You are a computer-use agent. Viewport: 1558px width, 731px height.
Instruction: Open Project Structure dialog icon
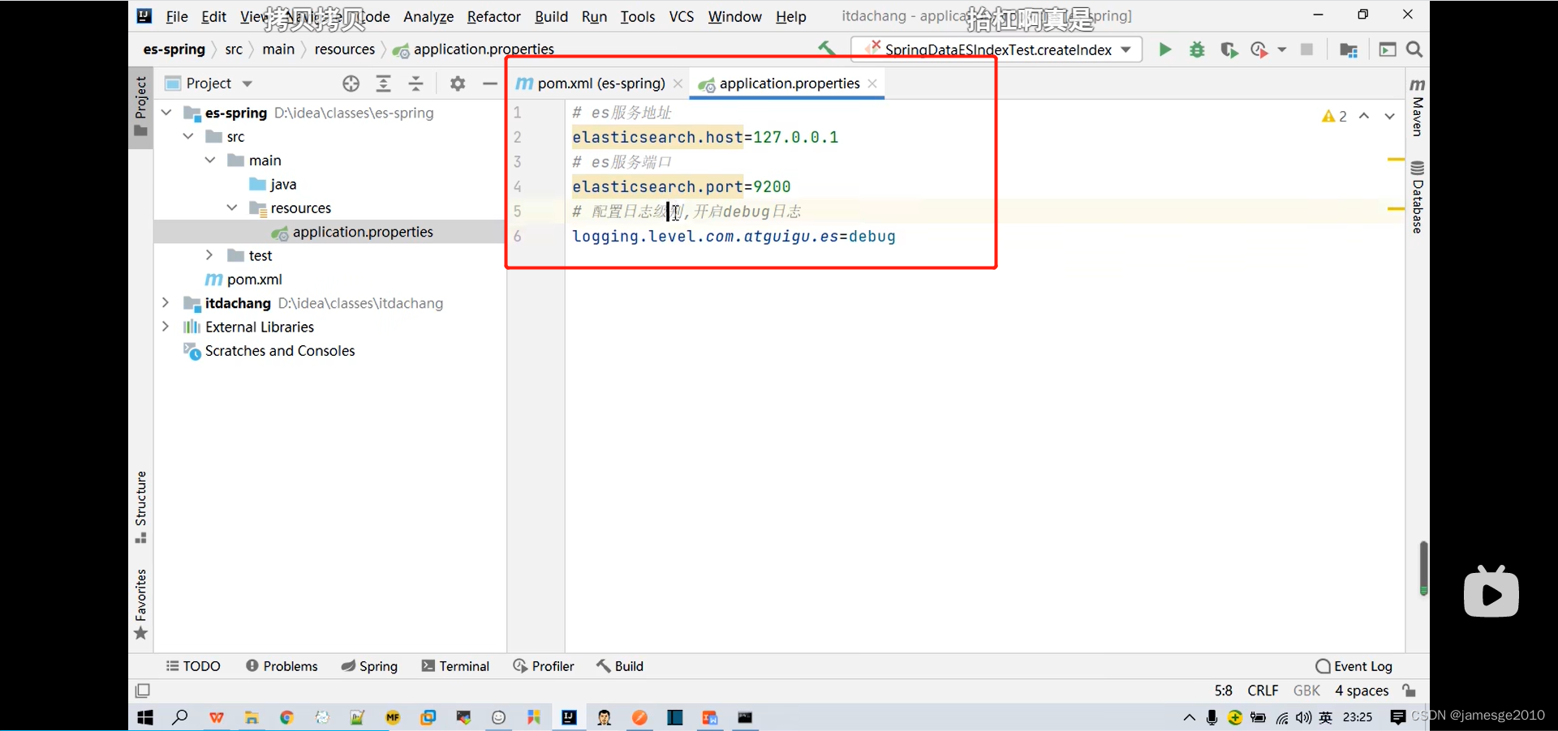1349,49
